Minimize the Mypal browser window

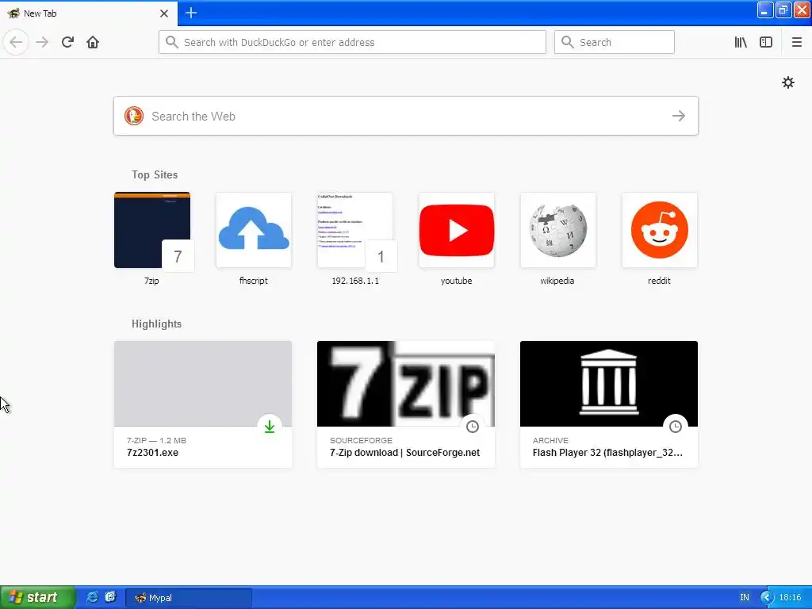coord(765,10)
